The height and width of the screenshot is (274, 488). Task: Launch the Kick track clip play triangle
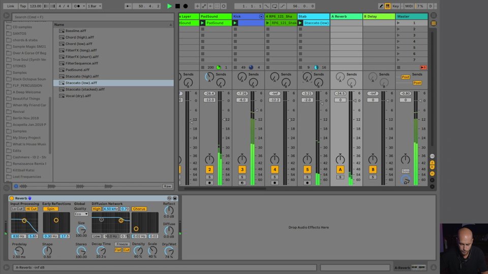(235, 23)
